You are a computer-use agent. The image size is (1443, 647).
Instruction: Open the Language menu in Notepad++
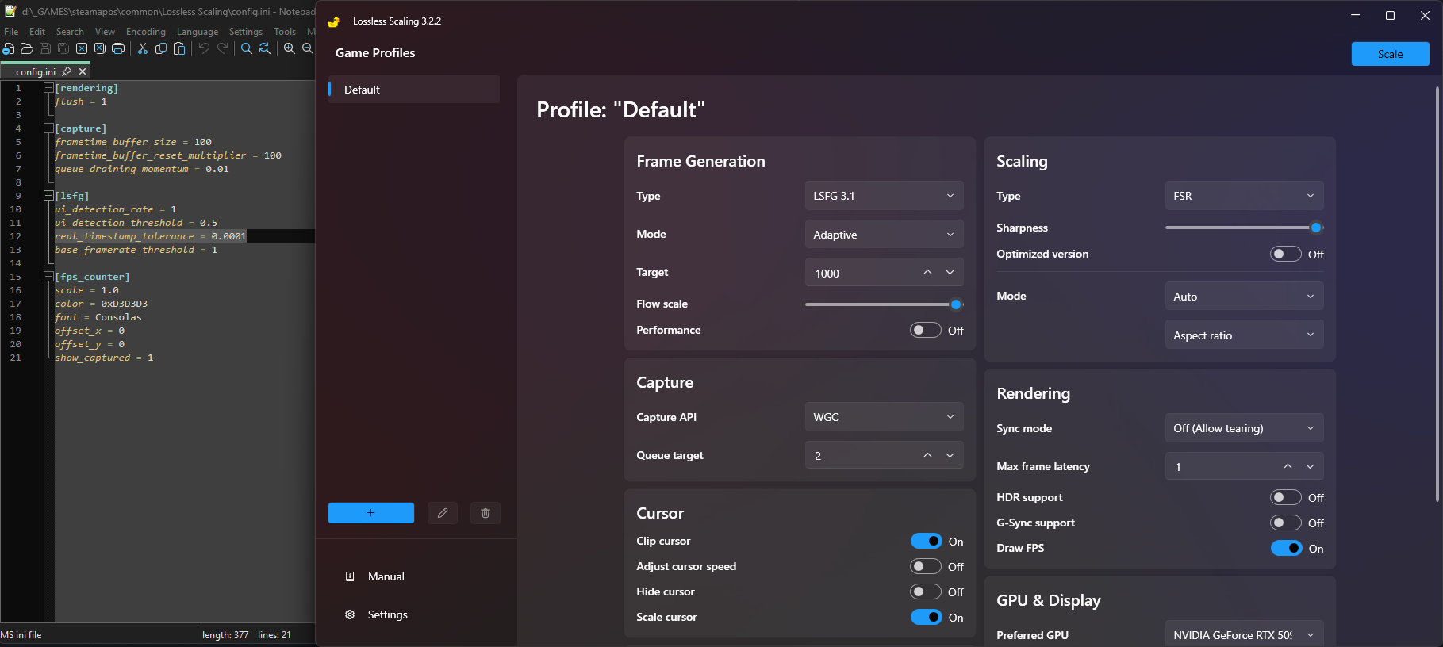coord(198,32)
